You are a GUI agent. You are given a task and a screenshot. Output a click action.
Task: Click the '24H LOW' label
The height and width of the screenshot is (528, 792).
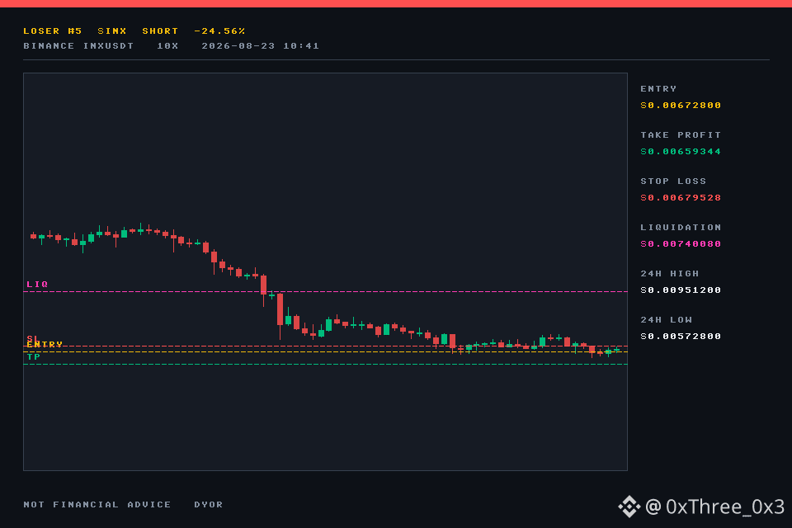(667, 320)
